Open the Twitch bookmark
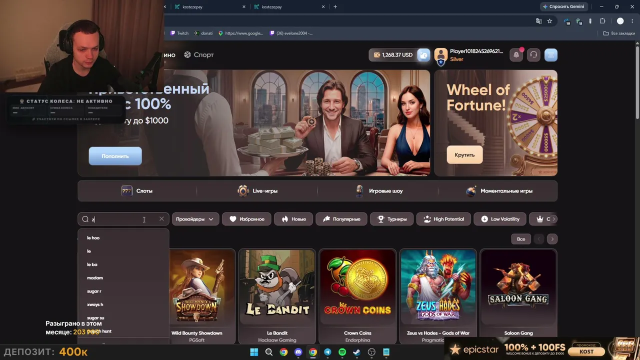The width and height of the screenshot is (640, 360). click(x=179, y=33)
